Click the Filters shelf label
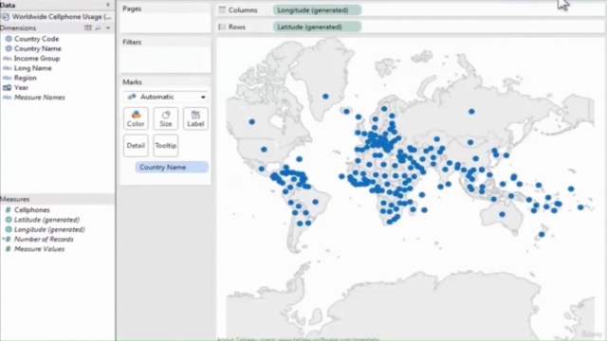The height and width of the screenshot is (341, 607). click(x=132, y=42)
